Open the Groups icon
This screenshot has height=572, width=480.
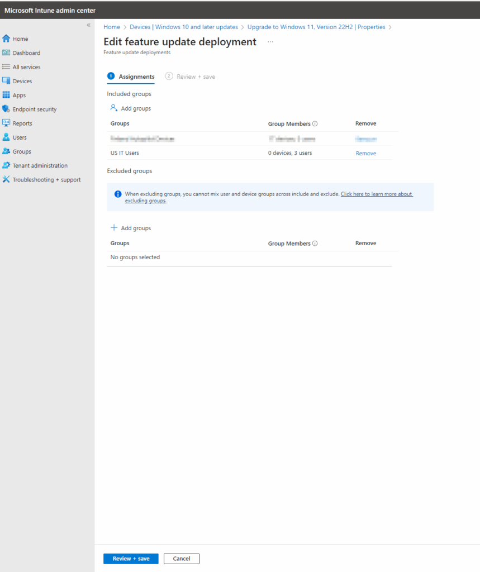5,151
